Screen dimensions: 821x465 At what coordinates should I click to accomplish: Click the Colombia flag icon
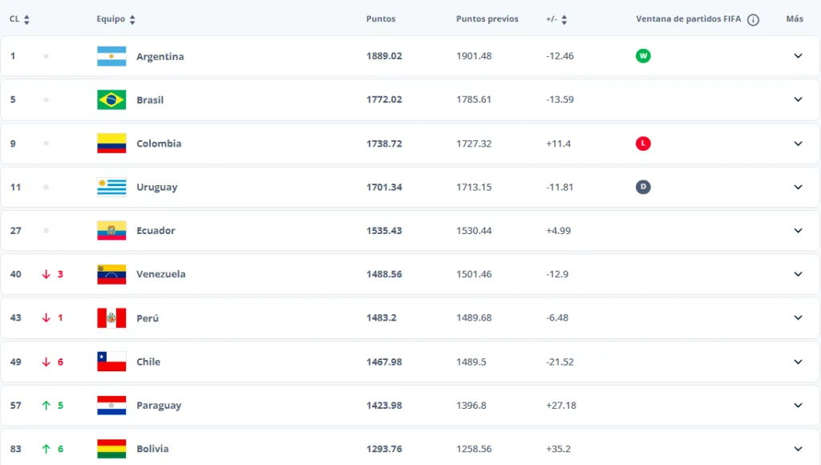click(111, 144)
